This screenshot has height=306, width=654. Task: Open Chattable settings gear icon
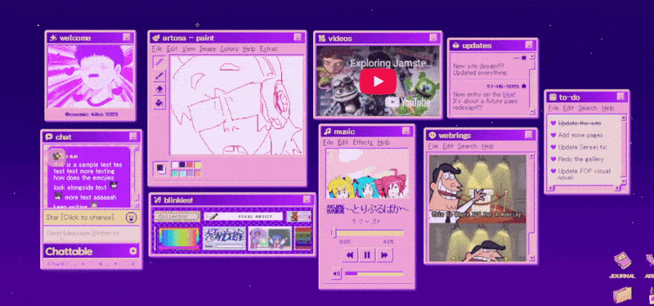(x=133, y=251)
